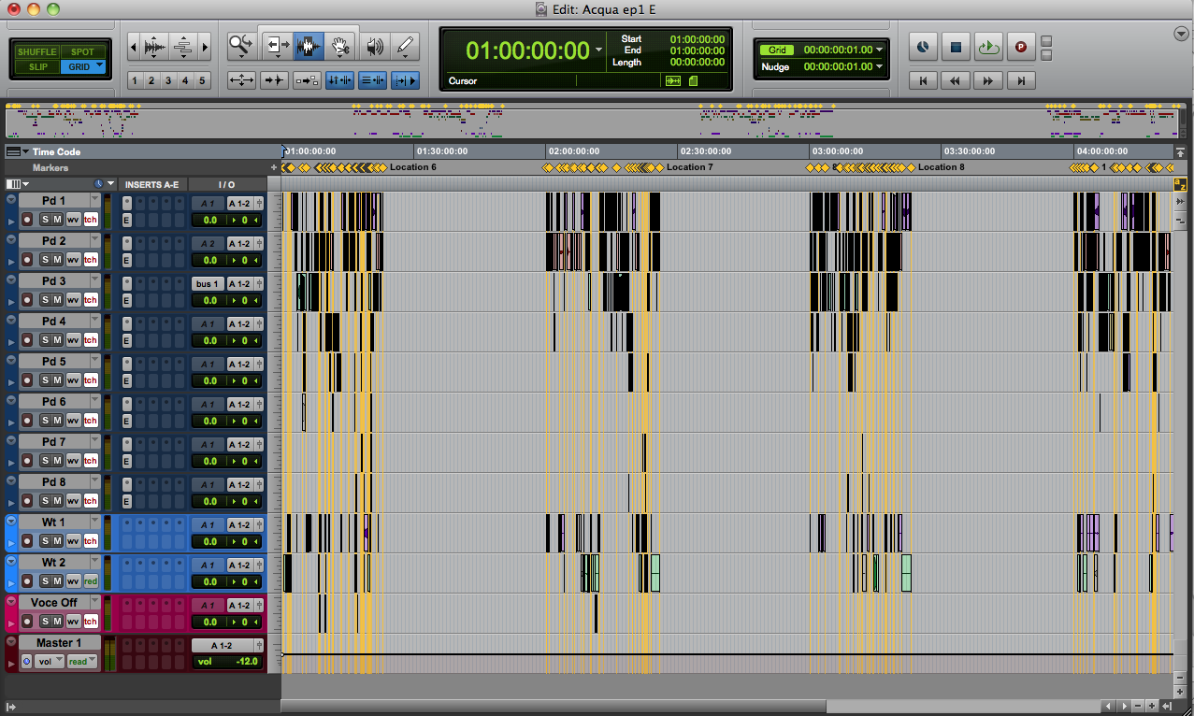Select the Trim tool
This screenshot has height=716, width=1194.
click(277, 45)
